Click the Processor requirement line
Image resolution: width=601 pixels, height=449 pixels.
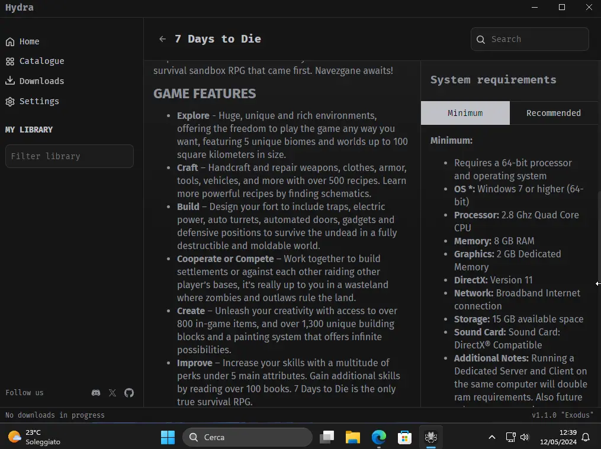(517, 221)
